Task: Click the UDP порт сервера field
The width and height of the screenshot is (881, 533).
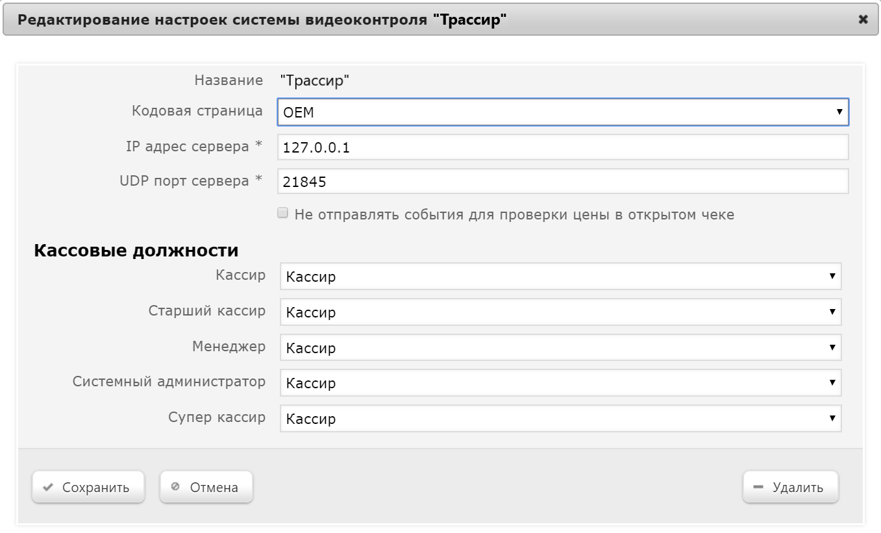Action: point(563,182)
